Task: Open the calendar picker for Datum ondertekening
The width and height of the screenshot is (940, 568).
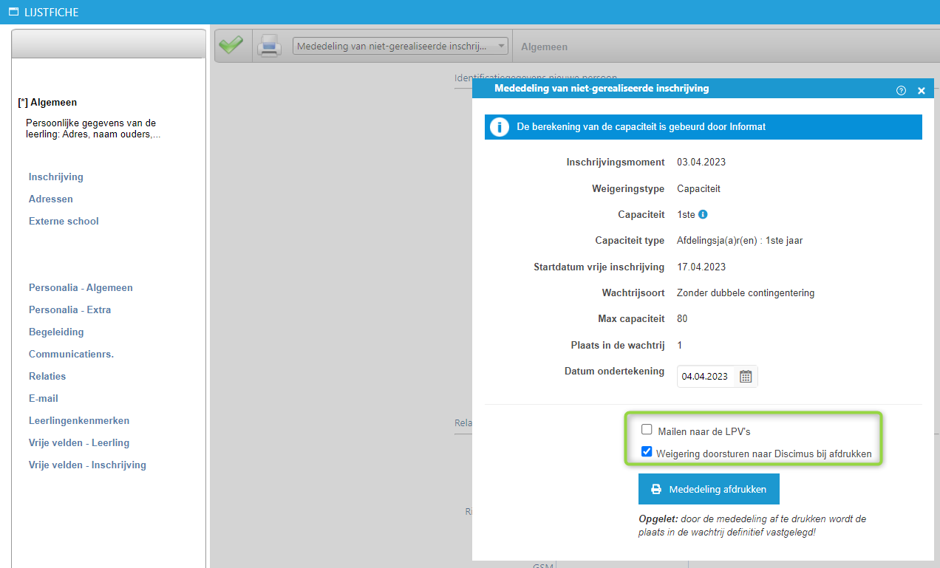Action: pyautogui.click(x=746, y=377)
